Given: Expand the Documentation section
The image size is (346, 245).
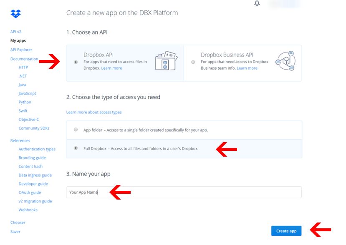Looking at the screenshot, I should [x=24, y=59].
